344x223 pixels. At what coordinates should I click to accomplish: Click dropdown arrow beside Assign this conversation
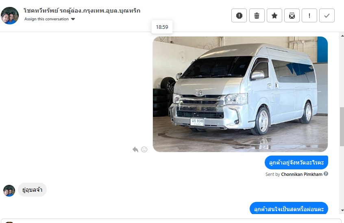73,19
